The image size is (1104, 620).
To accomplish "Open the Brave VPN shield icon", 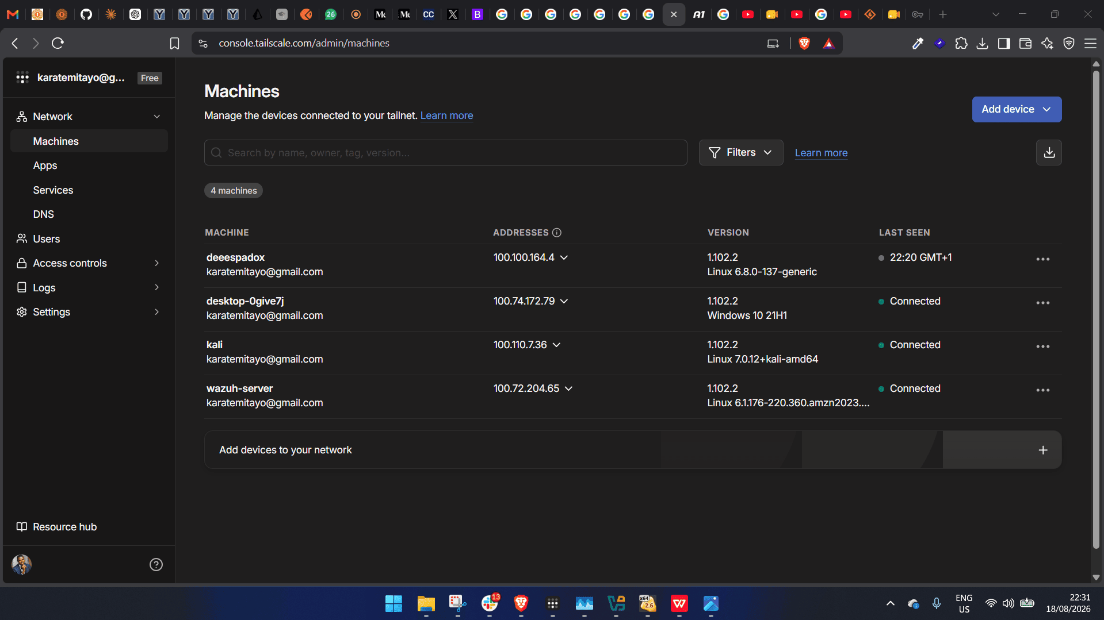I will click(x=1069, y=43).
